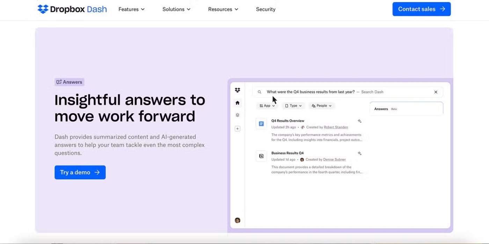The image size is (489, 244).
Task: Expand the Type filter dropdown
Action: [293, 106]
